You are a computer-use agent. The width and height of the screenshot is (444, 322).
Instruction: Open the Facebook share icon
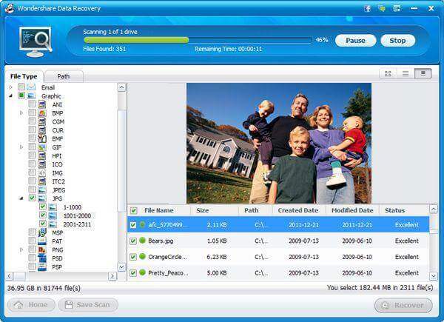tap(368, 8)
